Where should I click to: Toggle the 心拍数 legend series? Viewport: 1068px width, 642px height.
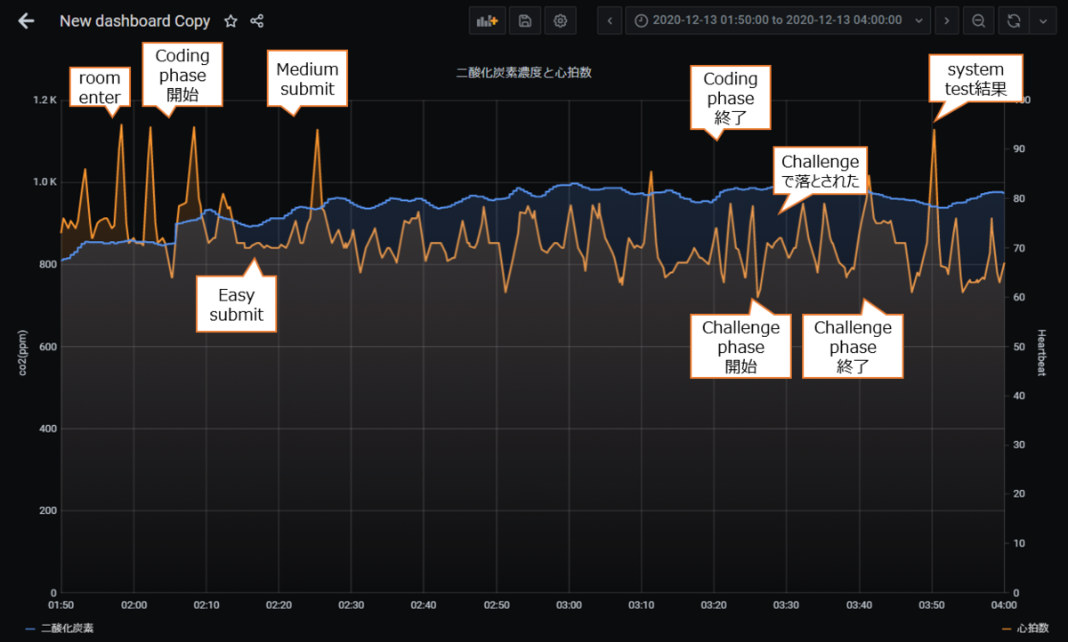tap(1032, 628)
